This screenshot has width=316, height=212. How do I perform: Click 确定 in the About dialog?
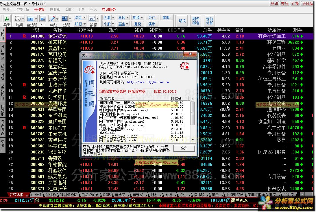[x=184, y=149]
